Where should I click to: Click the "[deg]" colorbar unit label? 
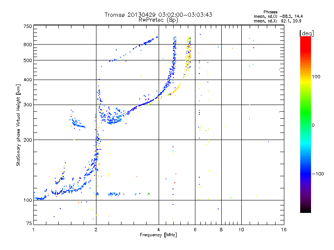[306, 33]
